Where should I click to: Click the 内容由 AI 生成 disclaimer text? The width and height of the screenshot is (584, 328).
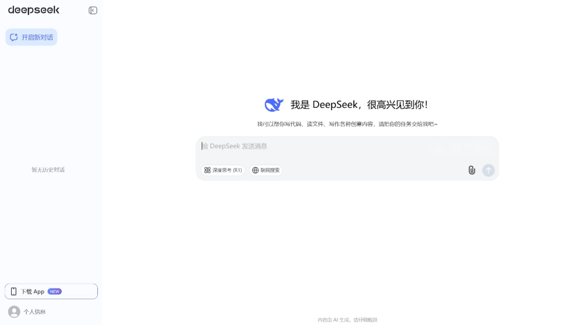click(x=347, y=320)
